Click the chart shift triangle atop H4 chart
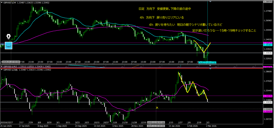274x128 pixels. pos(211,2)
